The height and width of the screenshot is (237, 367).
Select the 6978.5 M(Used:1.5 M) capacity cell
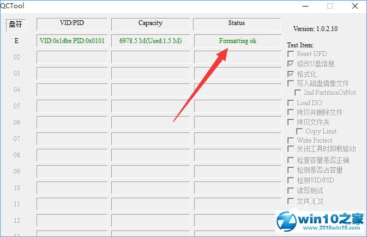coord(151,41)
